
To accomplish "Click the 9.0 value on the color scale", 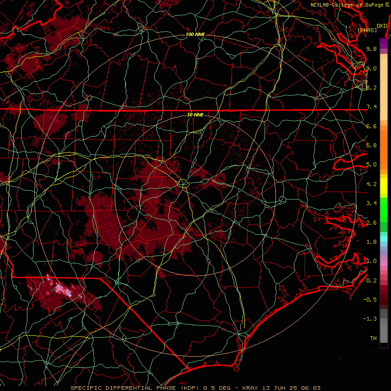I will tap(371, 68).
